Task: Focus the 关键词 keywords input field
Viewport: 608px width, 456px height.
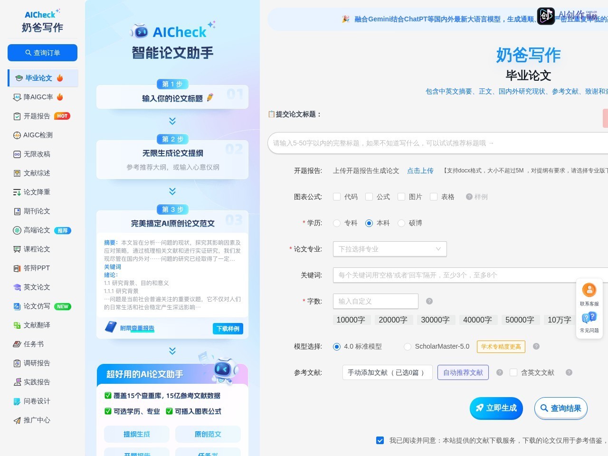Action: pos(471,275)
